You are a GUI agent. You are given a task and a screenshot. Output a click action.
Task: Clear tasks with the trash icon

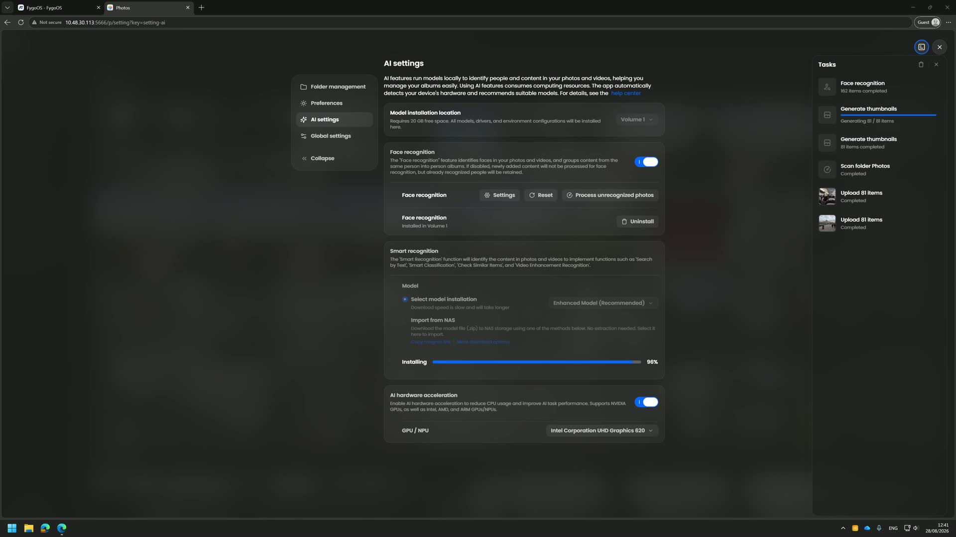pos(921,65)
